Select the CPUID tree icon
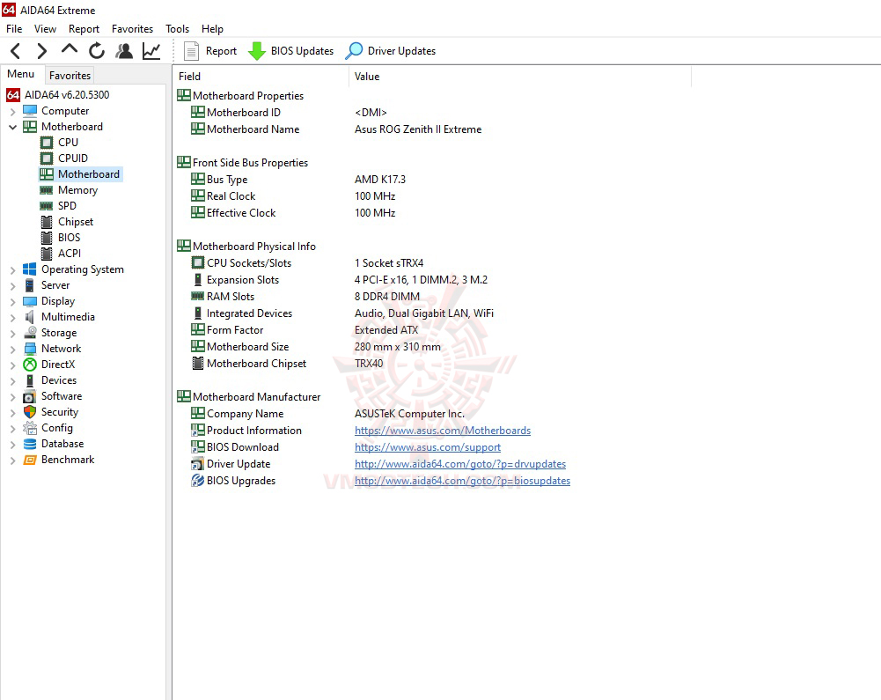 47,158
